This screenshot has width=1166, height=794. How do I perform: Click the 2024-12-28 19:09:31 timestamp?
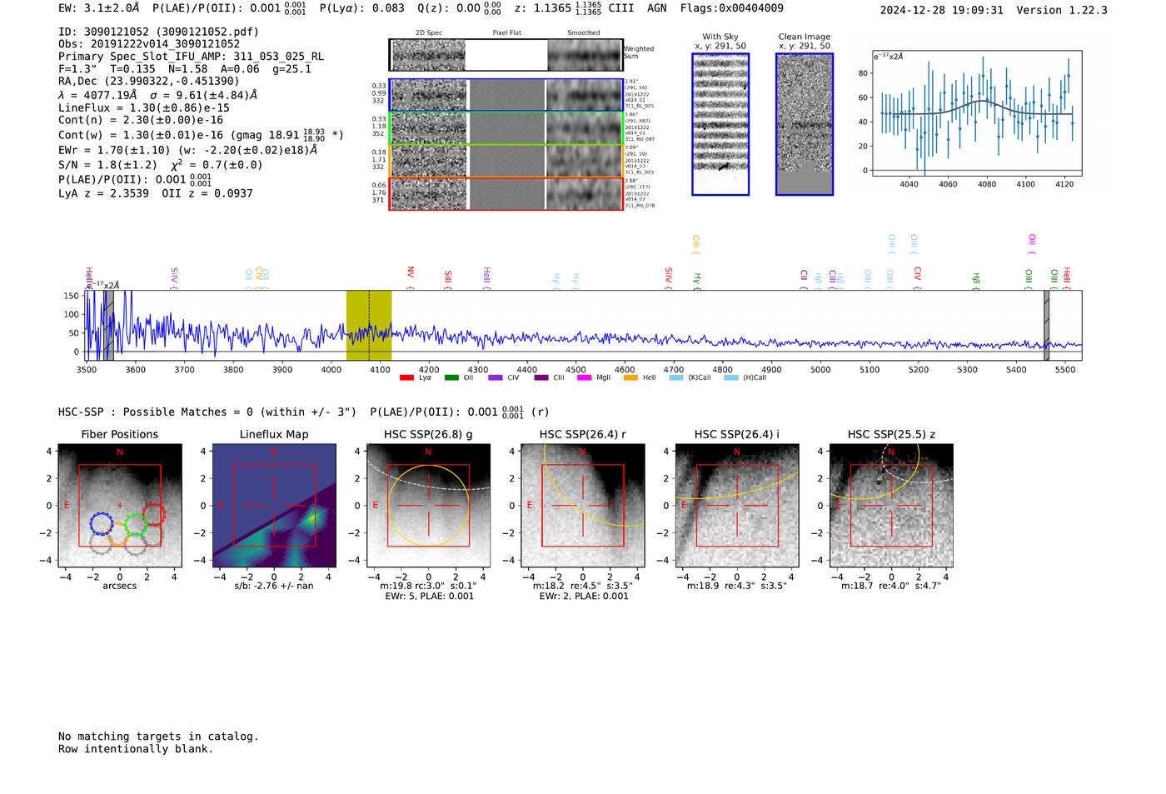pos(941,10)
